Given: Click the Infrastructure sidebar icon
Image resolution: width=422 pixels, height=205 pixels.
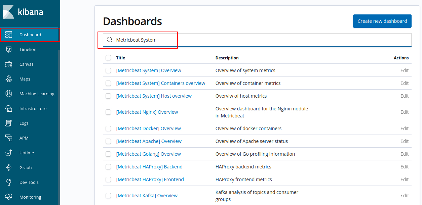Looking at the screenshot, I should click(9, 108).
